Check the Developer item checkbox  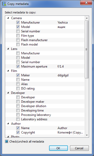18,97
